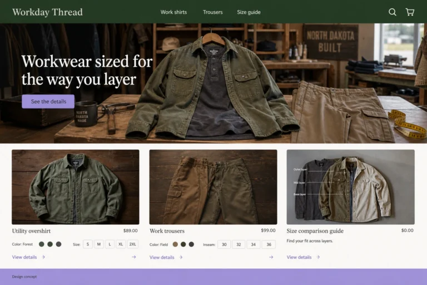Click the Utility overshirt title
This screenshot has height=285, width=427.
(31, 231)
